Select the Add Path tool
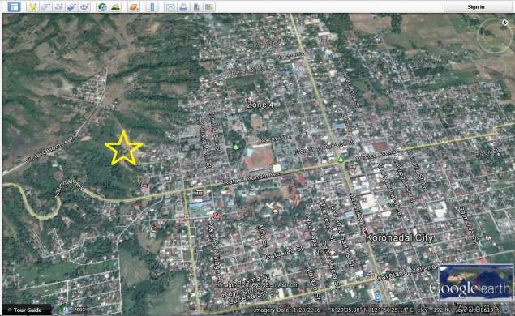515x316 pixels. click(58, 6)
